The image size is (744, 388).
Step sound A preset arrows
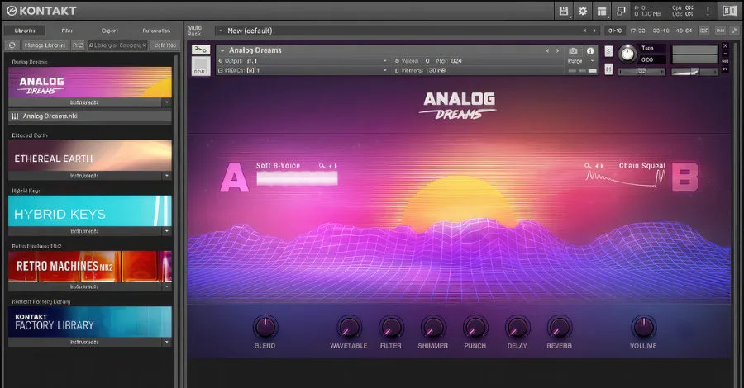(x=333, y=166)
